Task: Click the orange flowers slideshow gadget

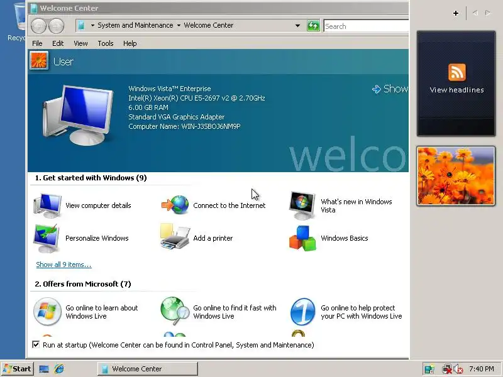Action: pyautogui.click(x=456, y=176)
